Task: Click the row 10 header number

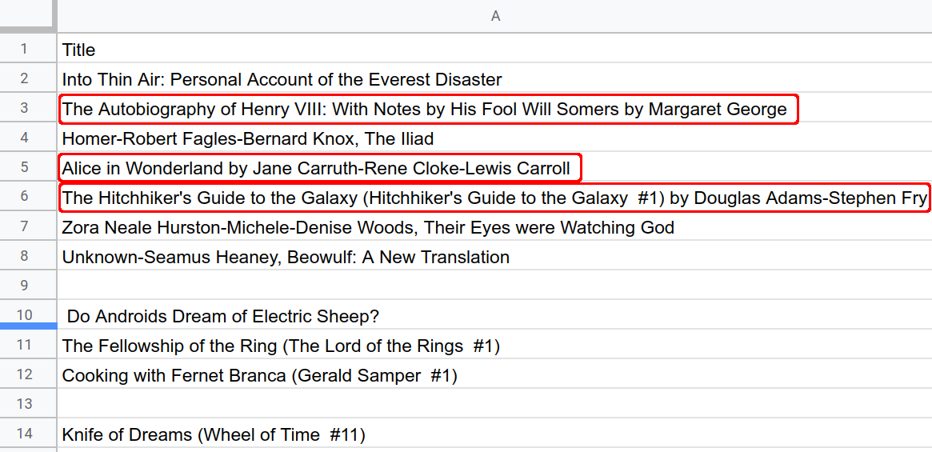Action: point(25,315)
